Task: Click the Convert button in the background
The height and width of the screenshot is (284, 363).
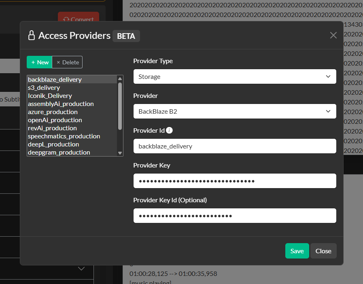Action: [x=79, y=19]
